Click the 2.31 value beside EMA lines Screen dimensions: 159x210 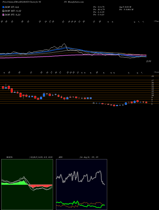click(149, 61)
